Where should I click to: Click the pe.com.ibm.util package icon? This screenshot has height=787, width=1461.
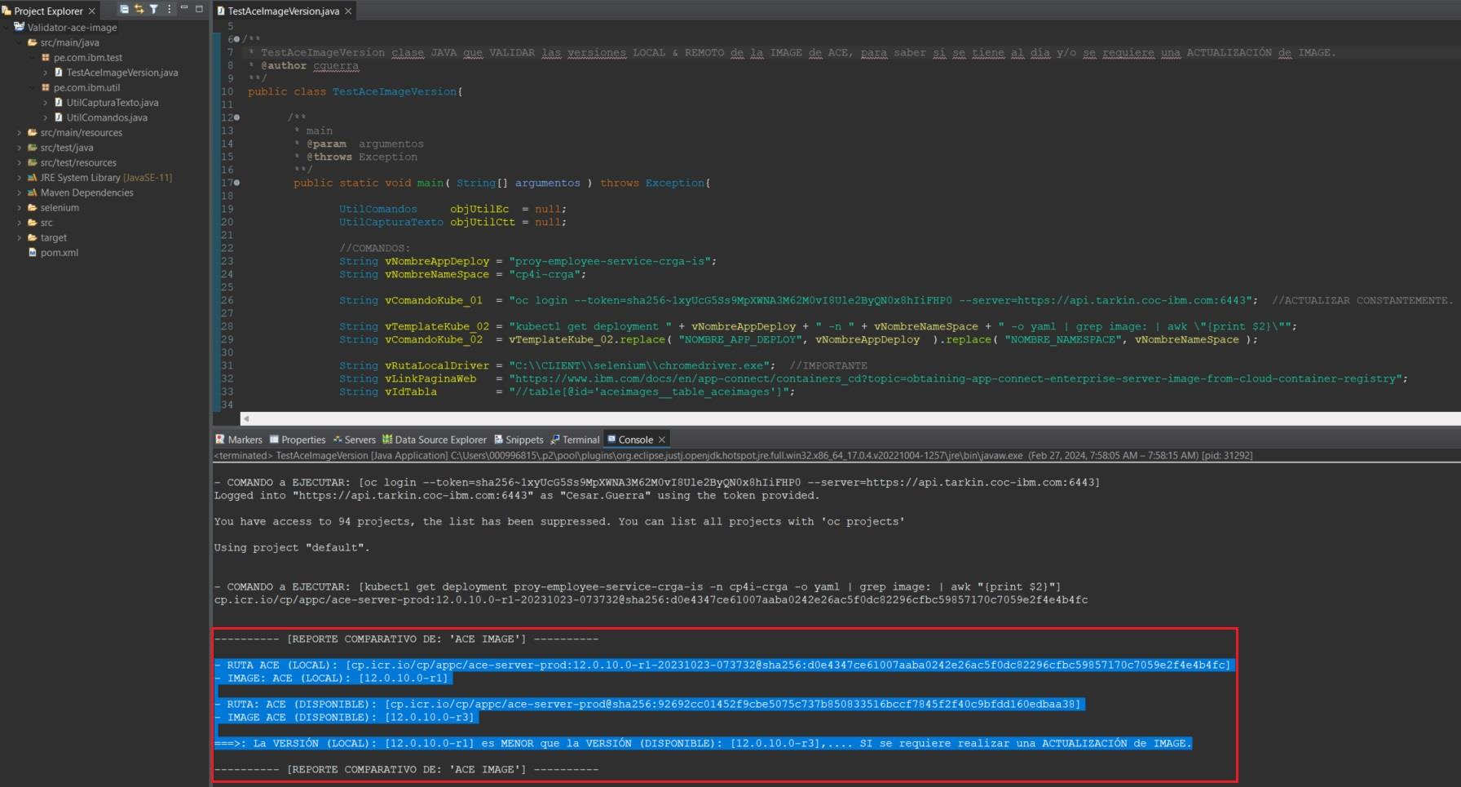click(46, 87)
